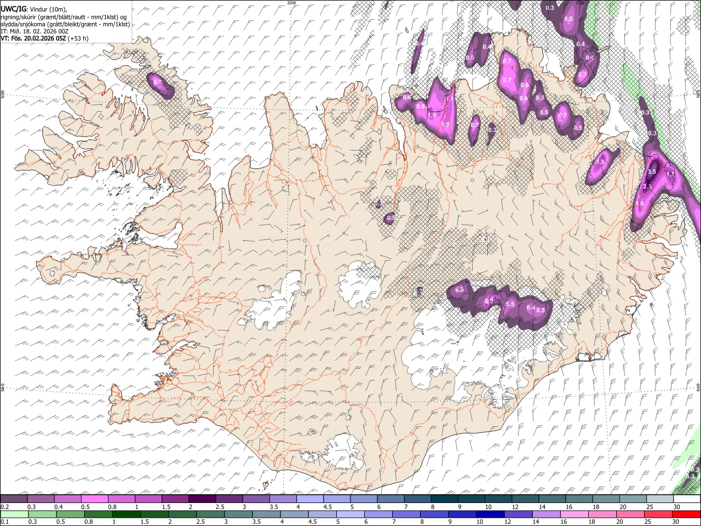701x526 pixels.
Task: Click the '30' label in the upper legend row
Action: (x=677, y=507)
